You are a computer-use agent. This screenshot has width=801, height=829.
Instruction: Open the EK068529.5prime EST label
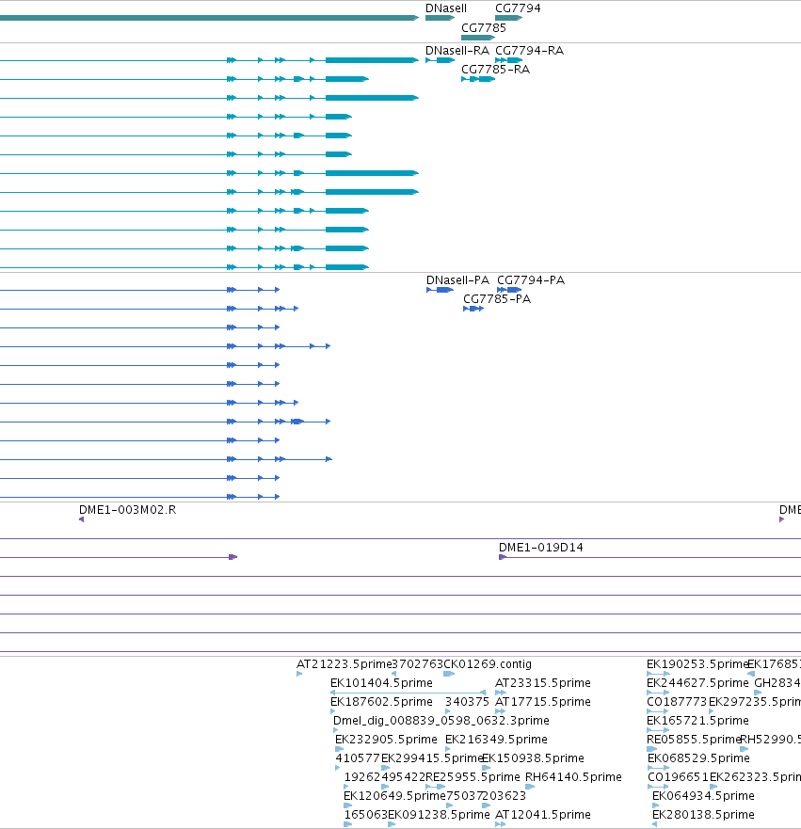point(698,758)
